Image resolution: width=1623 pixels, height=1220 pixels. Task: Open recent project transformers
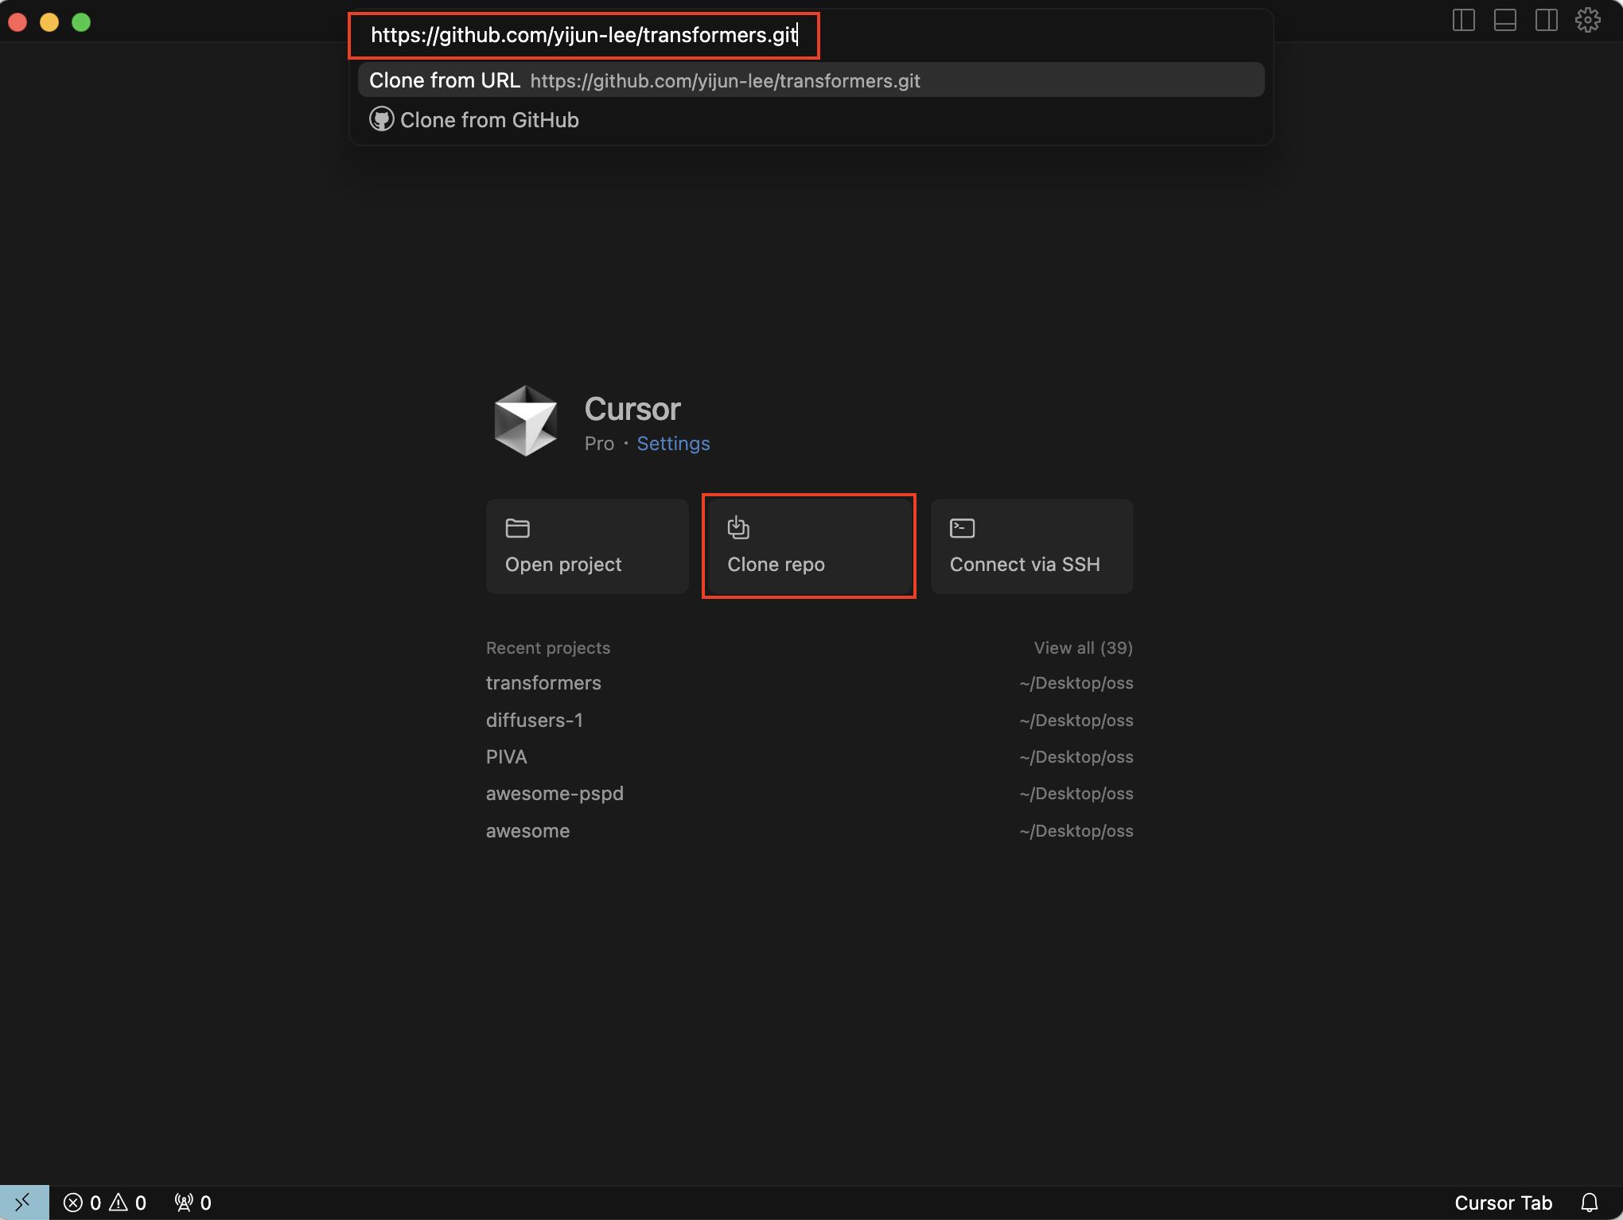tap(809, 683)
